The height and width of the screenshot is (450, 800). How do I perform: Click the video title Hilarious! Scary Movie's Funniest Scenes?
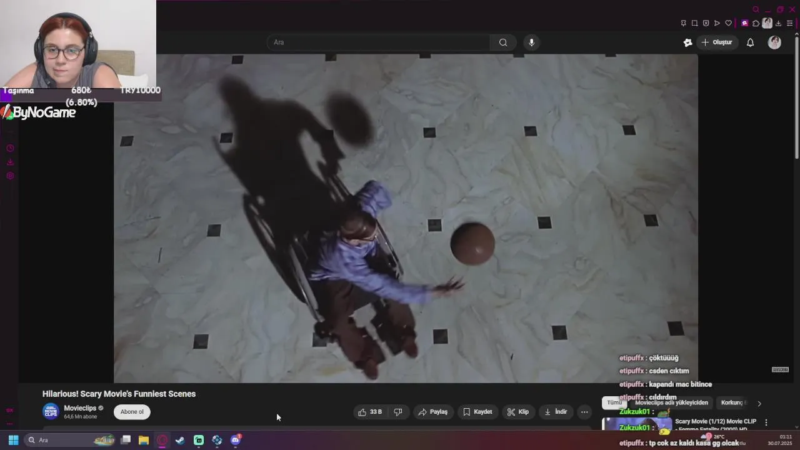[x=119, y=394]
